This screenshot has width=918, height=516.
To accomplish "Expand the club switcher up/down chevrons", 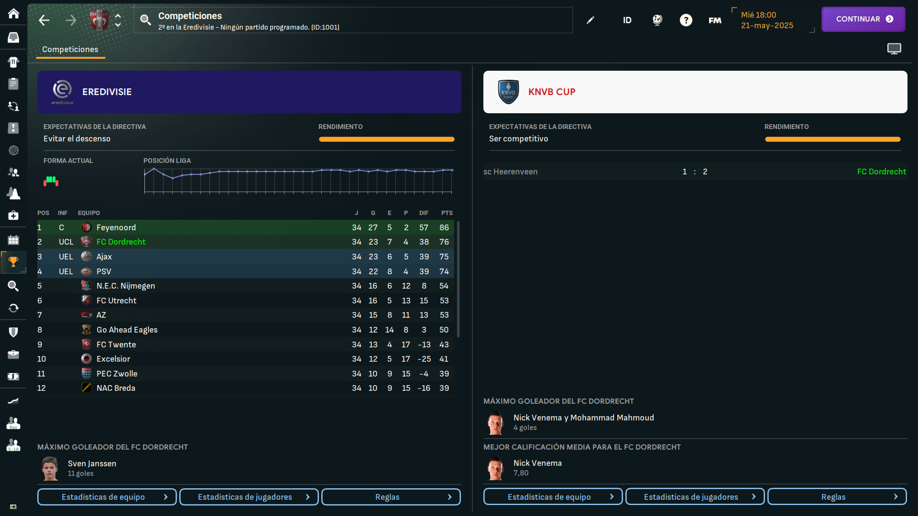I will click(x=118, y=20).
